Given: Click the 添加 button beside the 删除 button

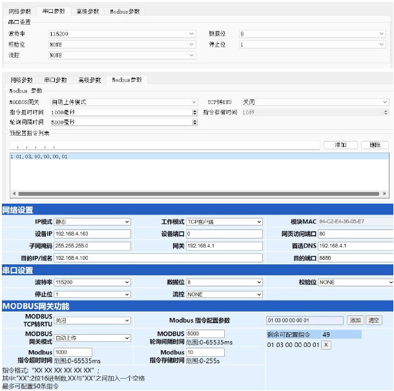Looking at the screenshot, I should (x=340, y=145).
